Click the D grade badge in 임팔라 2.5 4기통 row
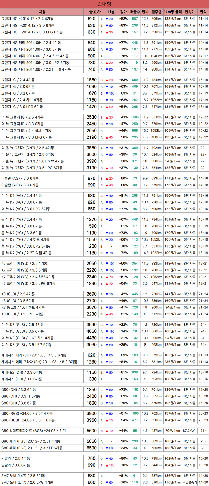Viewport: 209px width, 486px height. [102, 459]
